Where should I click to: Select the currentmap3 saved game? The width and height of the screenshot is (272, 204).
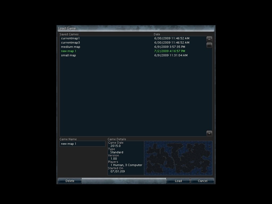pyautogui.click(x=70, y=42)
